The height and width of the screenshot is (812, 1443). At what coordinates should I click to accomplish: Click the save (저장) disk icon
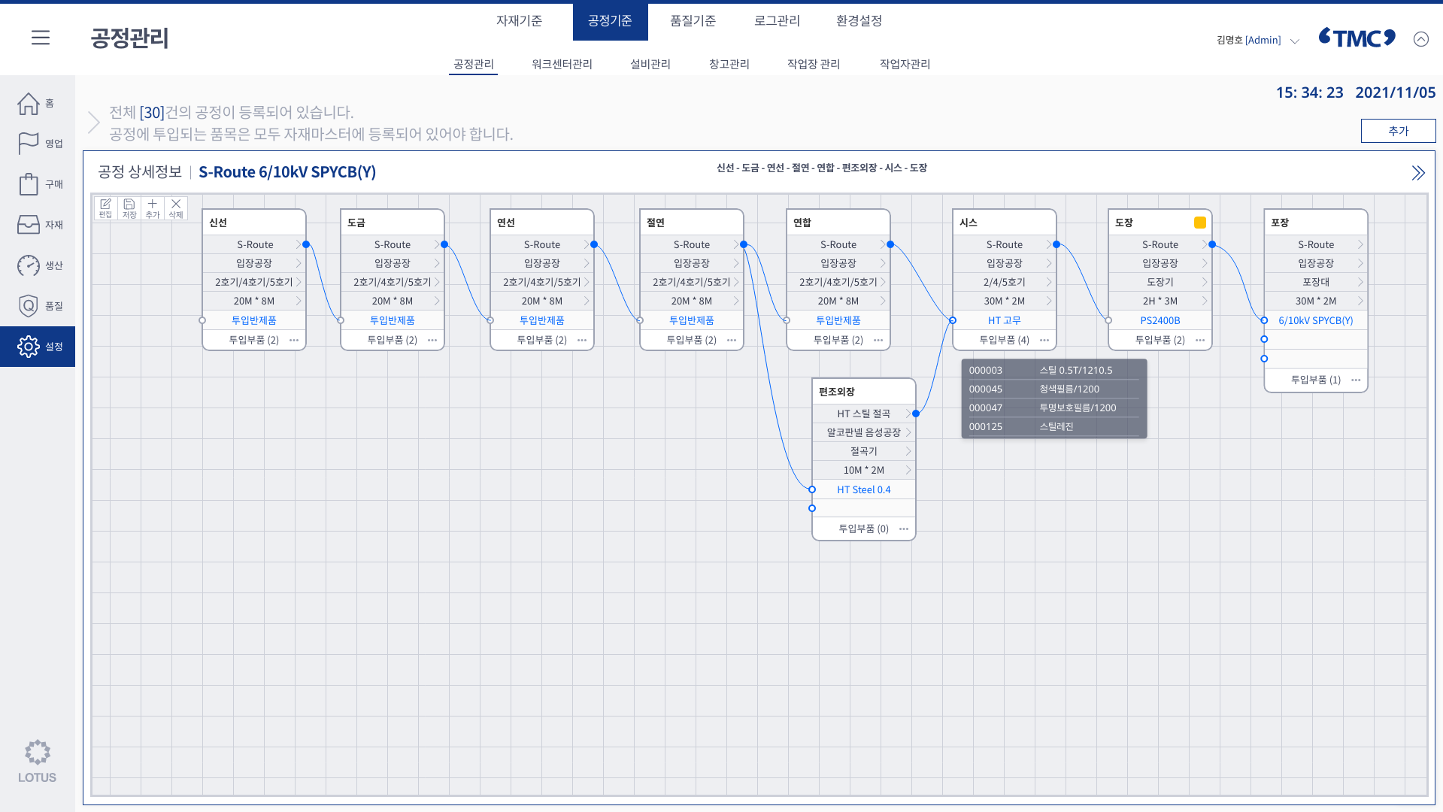[129, 208]
